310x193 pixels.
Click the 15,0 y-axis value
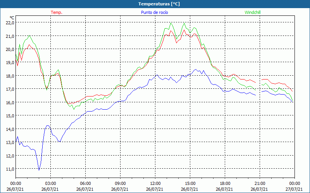point(10,115)
